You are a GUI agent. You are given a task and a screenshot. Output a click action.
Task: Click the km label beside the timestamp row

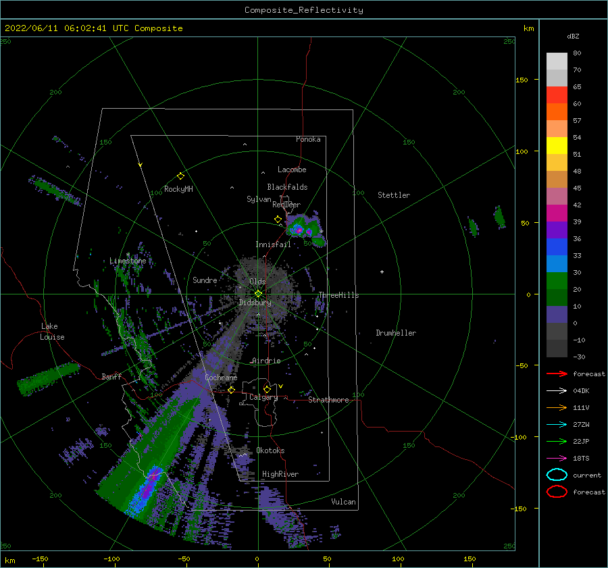click(x=528, y=28)
